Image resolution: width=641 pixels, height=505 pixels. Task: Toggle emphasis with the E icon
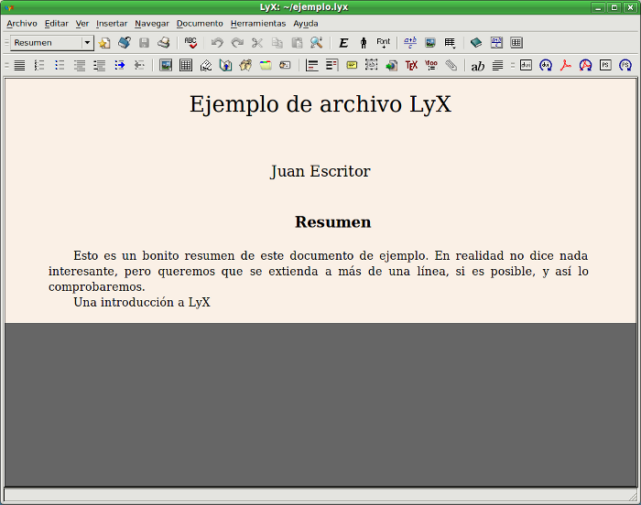pos(343,42)
